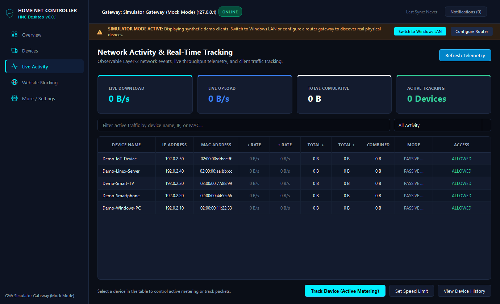This screenshot has width=500, height=304.
Task: Click the Home Net Controller shield logo
Action: (x=10, y=13)
